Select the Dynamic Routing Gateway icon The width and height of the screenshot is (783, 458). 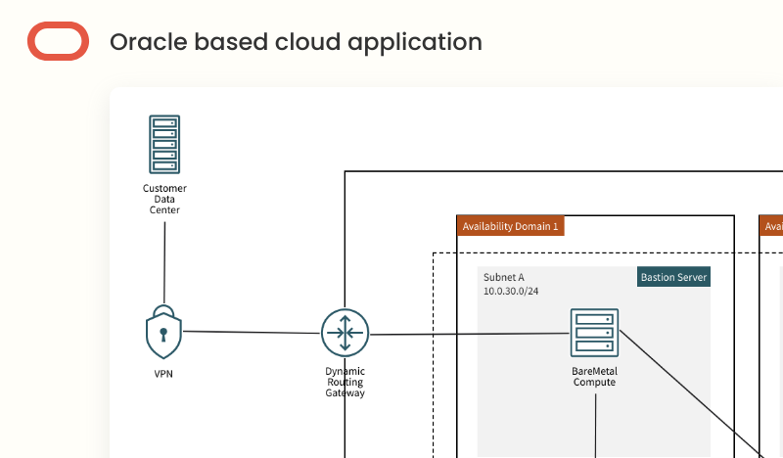click(345, 333)
